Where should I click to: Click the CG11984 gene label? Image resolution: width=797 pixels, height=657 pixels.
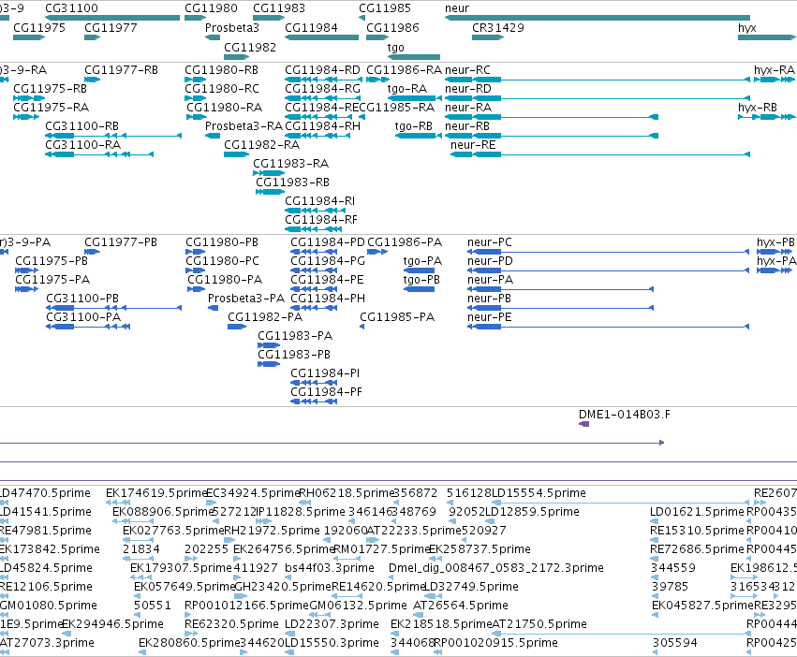(x=311, y=27)
